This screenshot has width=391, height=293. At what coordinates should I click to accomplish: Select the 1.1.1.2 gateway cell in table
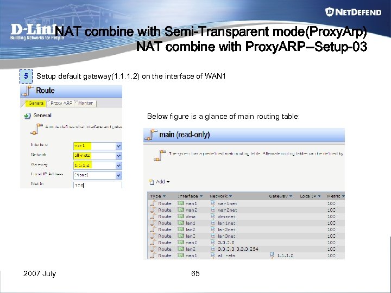click(x=285, y=256)
